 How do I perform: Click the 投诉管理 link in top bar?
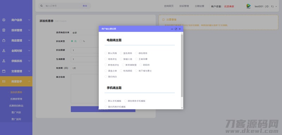(x=184, y=6)
